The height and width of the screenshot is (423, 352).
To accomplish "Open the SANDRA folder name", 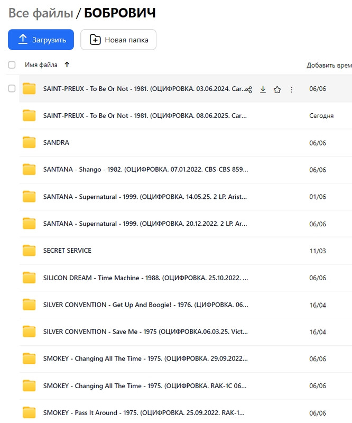I will click(x=56, y=142).
